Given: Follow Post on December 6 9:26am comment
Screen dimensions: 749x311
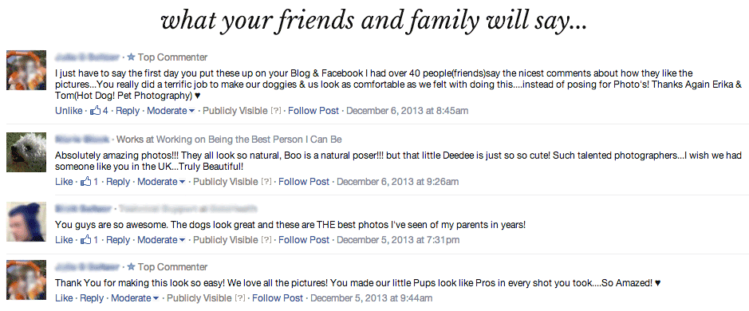Looking at the screenshot, I should 304,182.
